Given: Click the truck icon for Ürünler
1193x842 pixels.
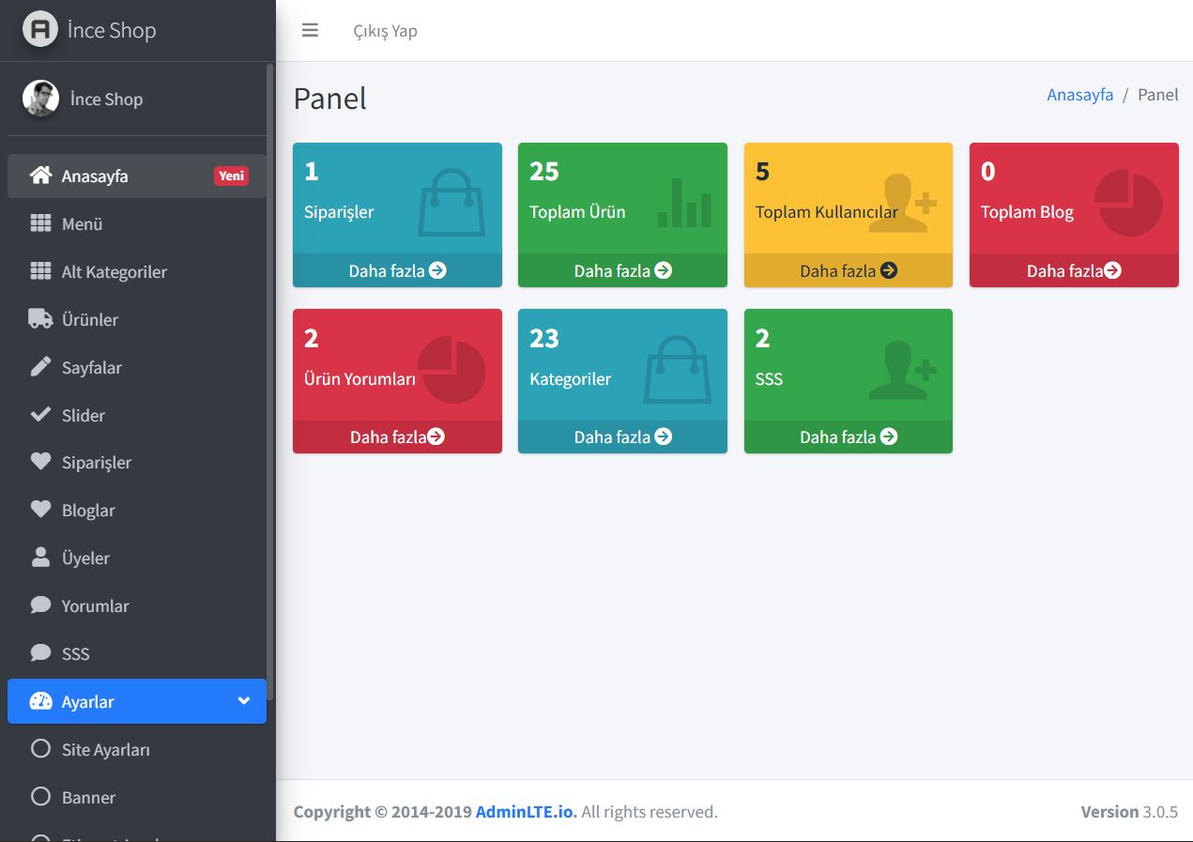Looking at the screenshot, I should 39,319.
